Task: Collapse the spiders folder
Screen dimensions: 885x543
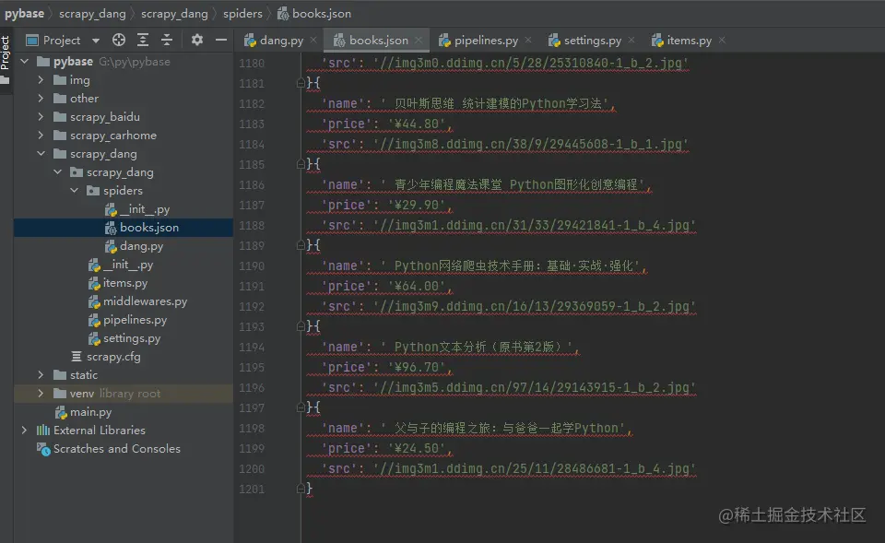Action: pos(75,191)
